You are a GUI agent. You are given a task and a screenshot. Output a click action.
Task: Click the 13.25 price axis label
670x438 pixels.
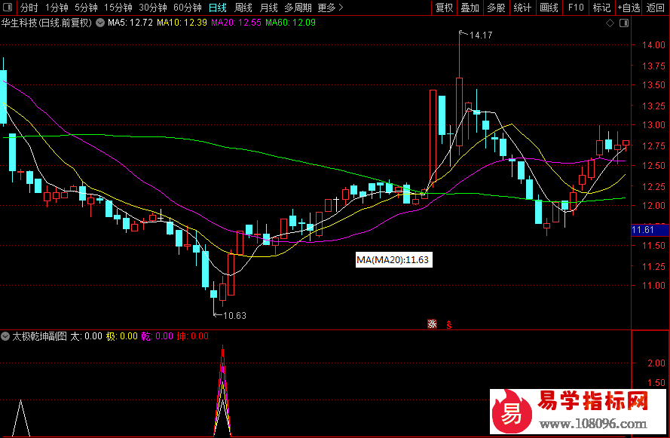click(653, 106)
